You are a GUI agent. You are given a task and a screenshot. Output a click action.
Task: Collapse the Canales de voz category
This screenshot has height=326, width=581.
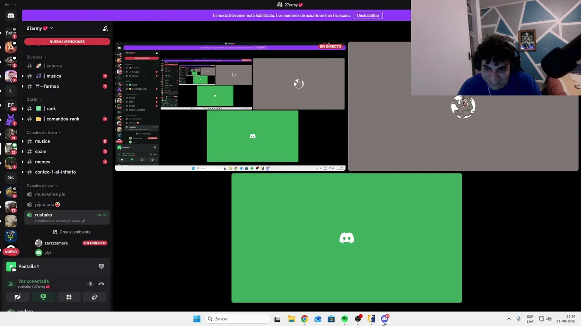click(43, 186)
